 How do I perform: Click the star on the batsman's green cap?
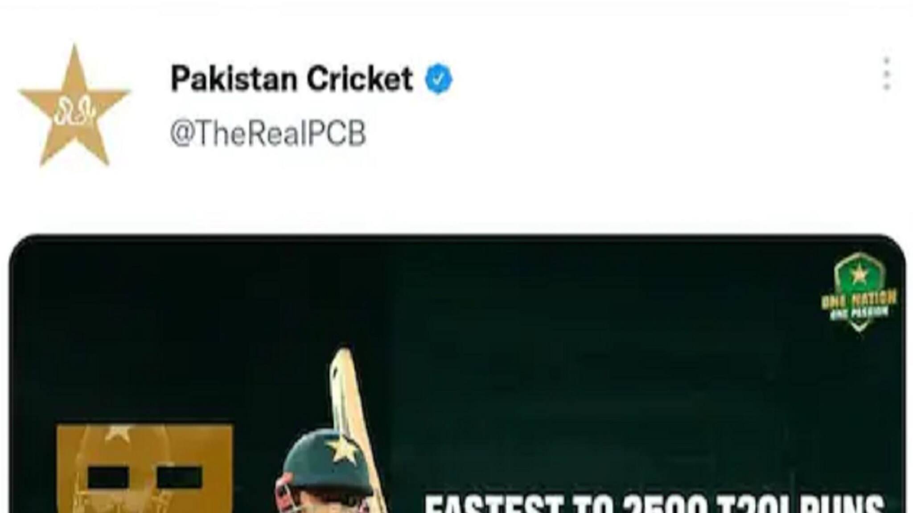pos(341,449)
